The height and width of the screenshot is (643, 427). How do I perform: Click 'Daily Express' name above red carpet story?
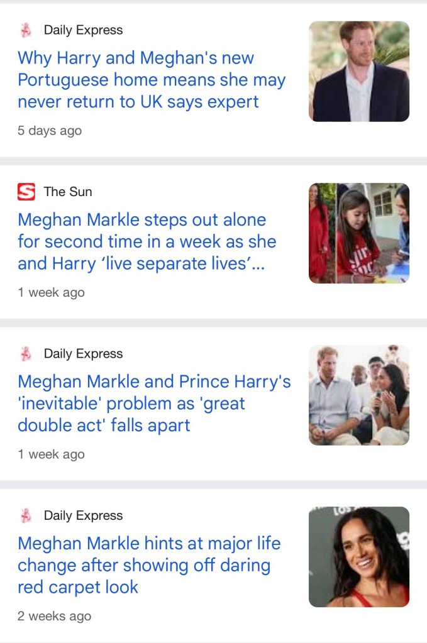[83, 515]
